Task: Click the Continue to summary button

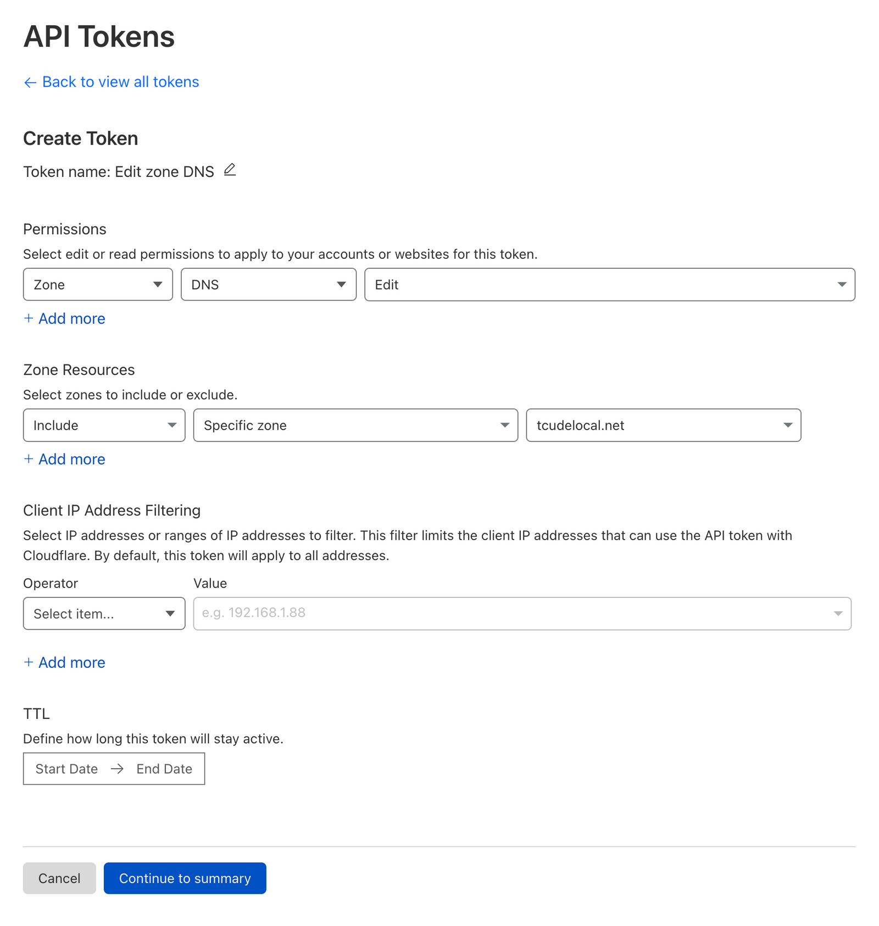Action: 185,878
